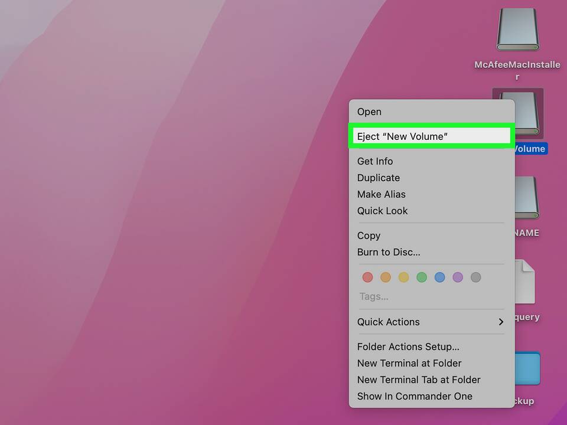The height and width of the screenshot is (425, 567).
Task: Apply the gray tag color
Action: [x=475, y=277]
